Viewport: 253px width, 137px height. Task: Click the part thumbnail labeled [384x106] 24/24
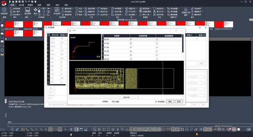click(33, 24)
